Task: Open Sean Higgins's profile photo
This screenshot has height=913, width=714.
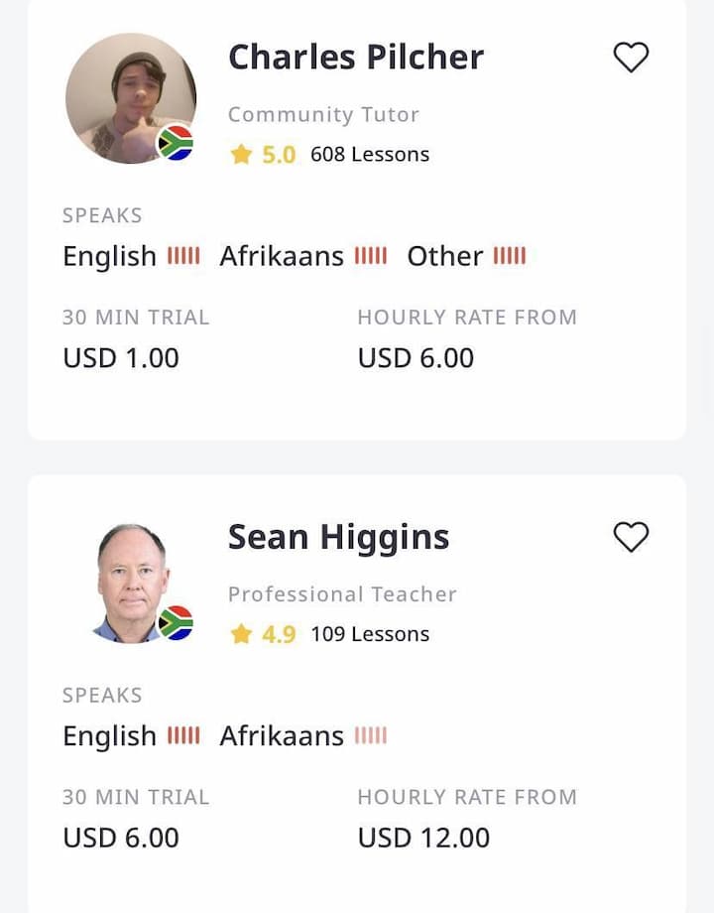Action: tap(131, 584)
